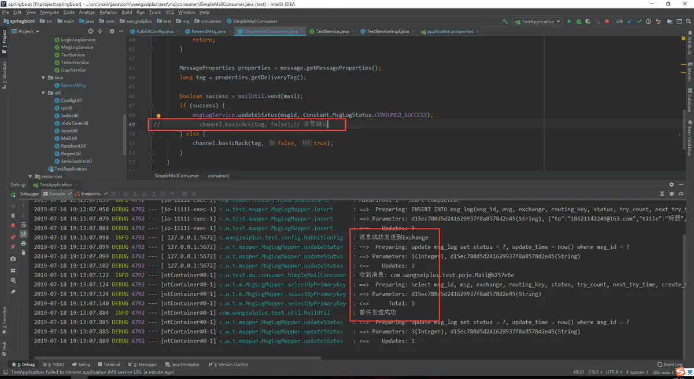
Task: Switch to the RabbitConfig.java editor tab
Action: coord(154,31)
